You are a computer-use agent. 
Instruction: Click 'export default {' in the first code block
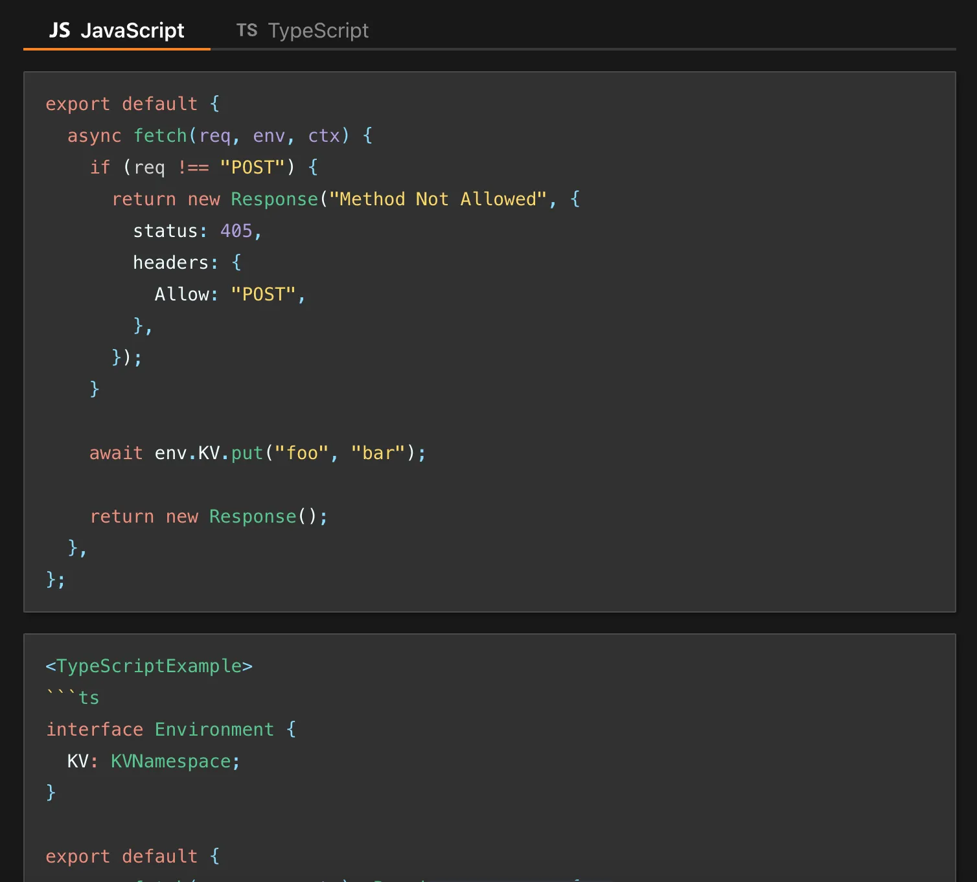pos(133,104)
